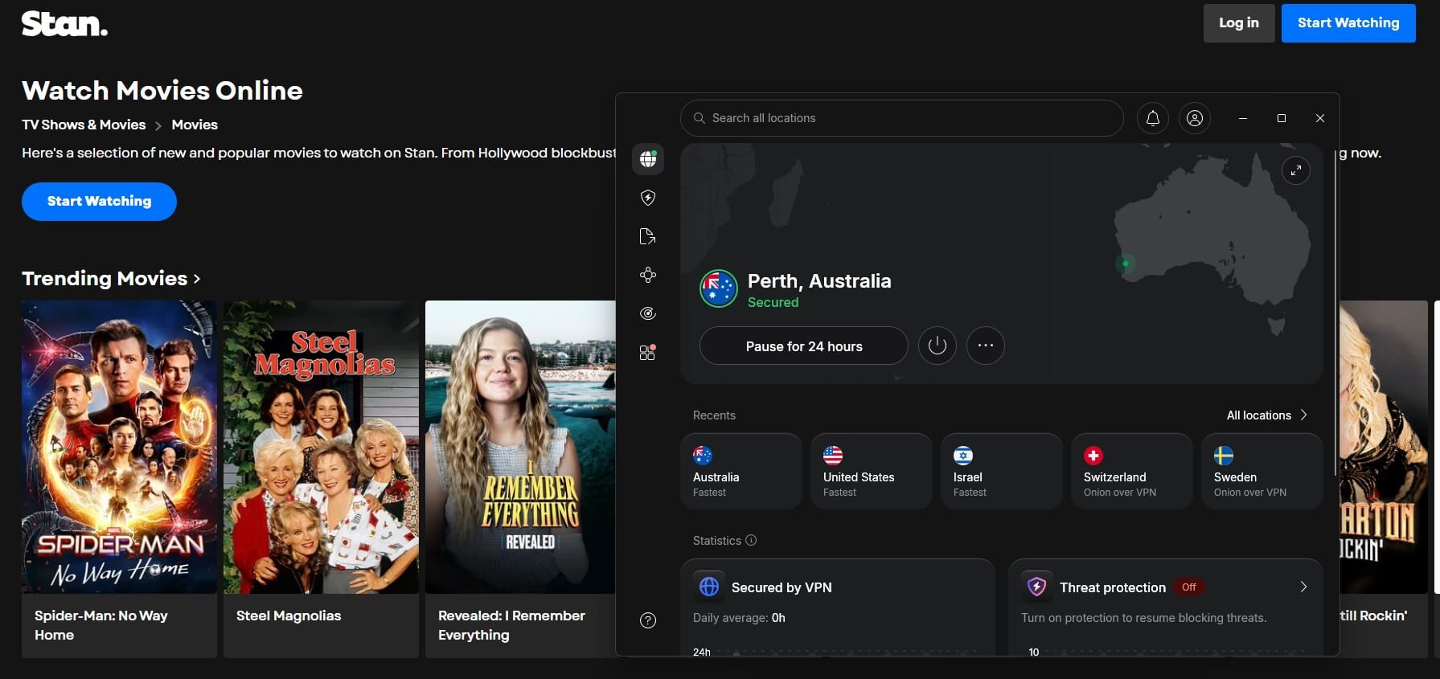Open the account profile icon
The height and width of the screenshot is (679, 1440).
click(1195, 118)
